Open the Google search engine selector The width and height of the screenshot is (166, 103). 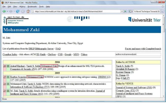(x=131, y=11)
